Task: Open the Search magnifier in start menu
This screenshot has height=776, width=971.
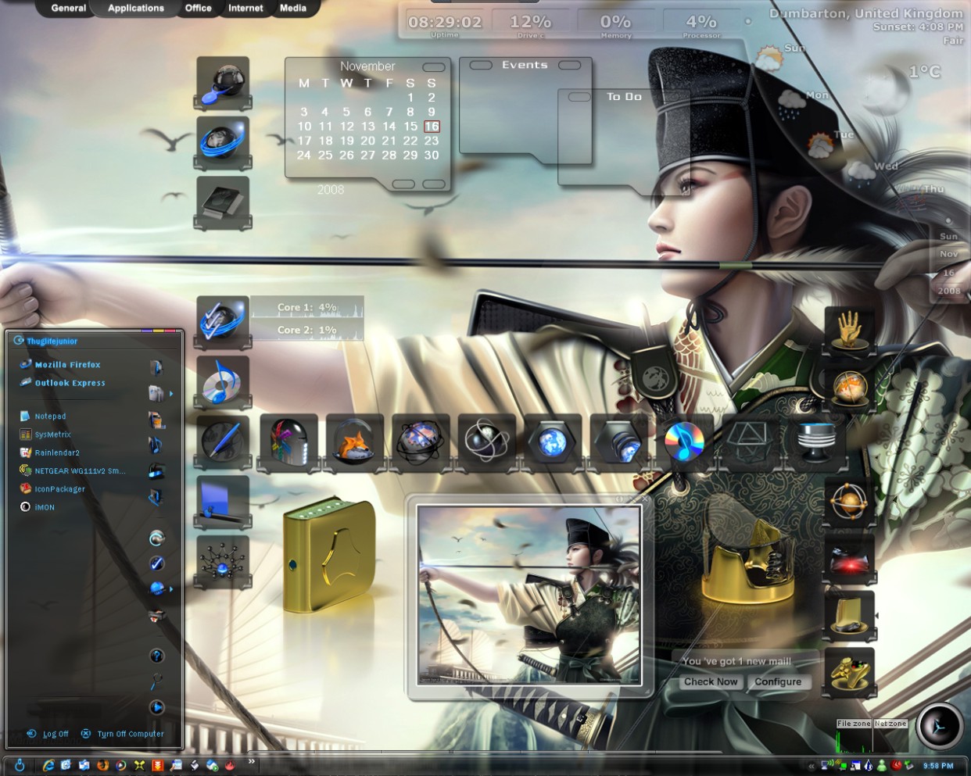Action: pos(156,681)
